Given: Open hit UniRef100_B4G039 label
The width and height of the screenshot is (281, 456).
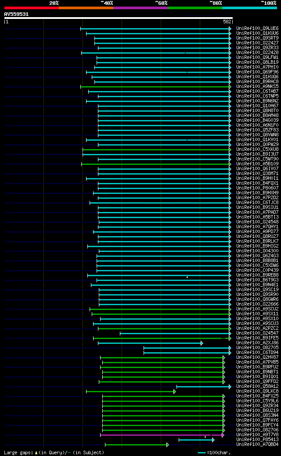Looking at the screenshot, I should tap(257, 120).
